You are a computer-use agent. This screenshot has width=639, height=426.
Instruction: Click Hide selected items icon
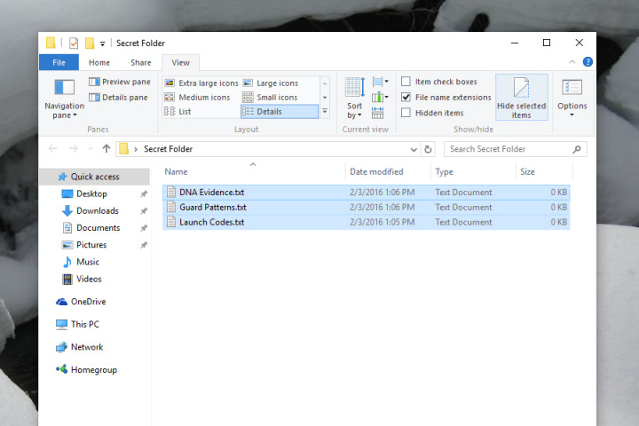pos(521,89)
